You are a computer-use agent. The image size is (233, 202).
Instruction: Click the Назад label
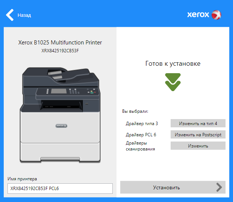[x=24, y=15]
